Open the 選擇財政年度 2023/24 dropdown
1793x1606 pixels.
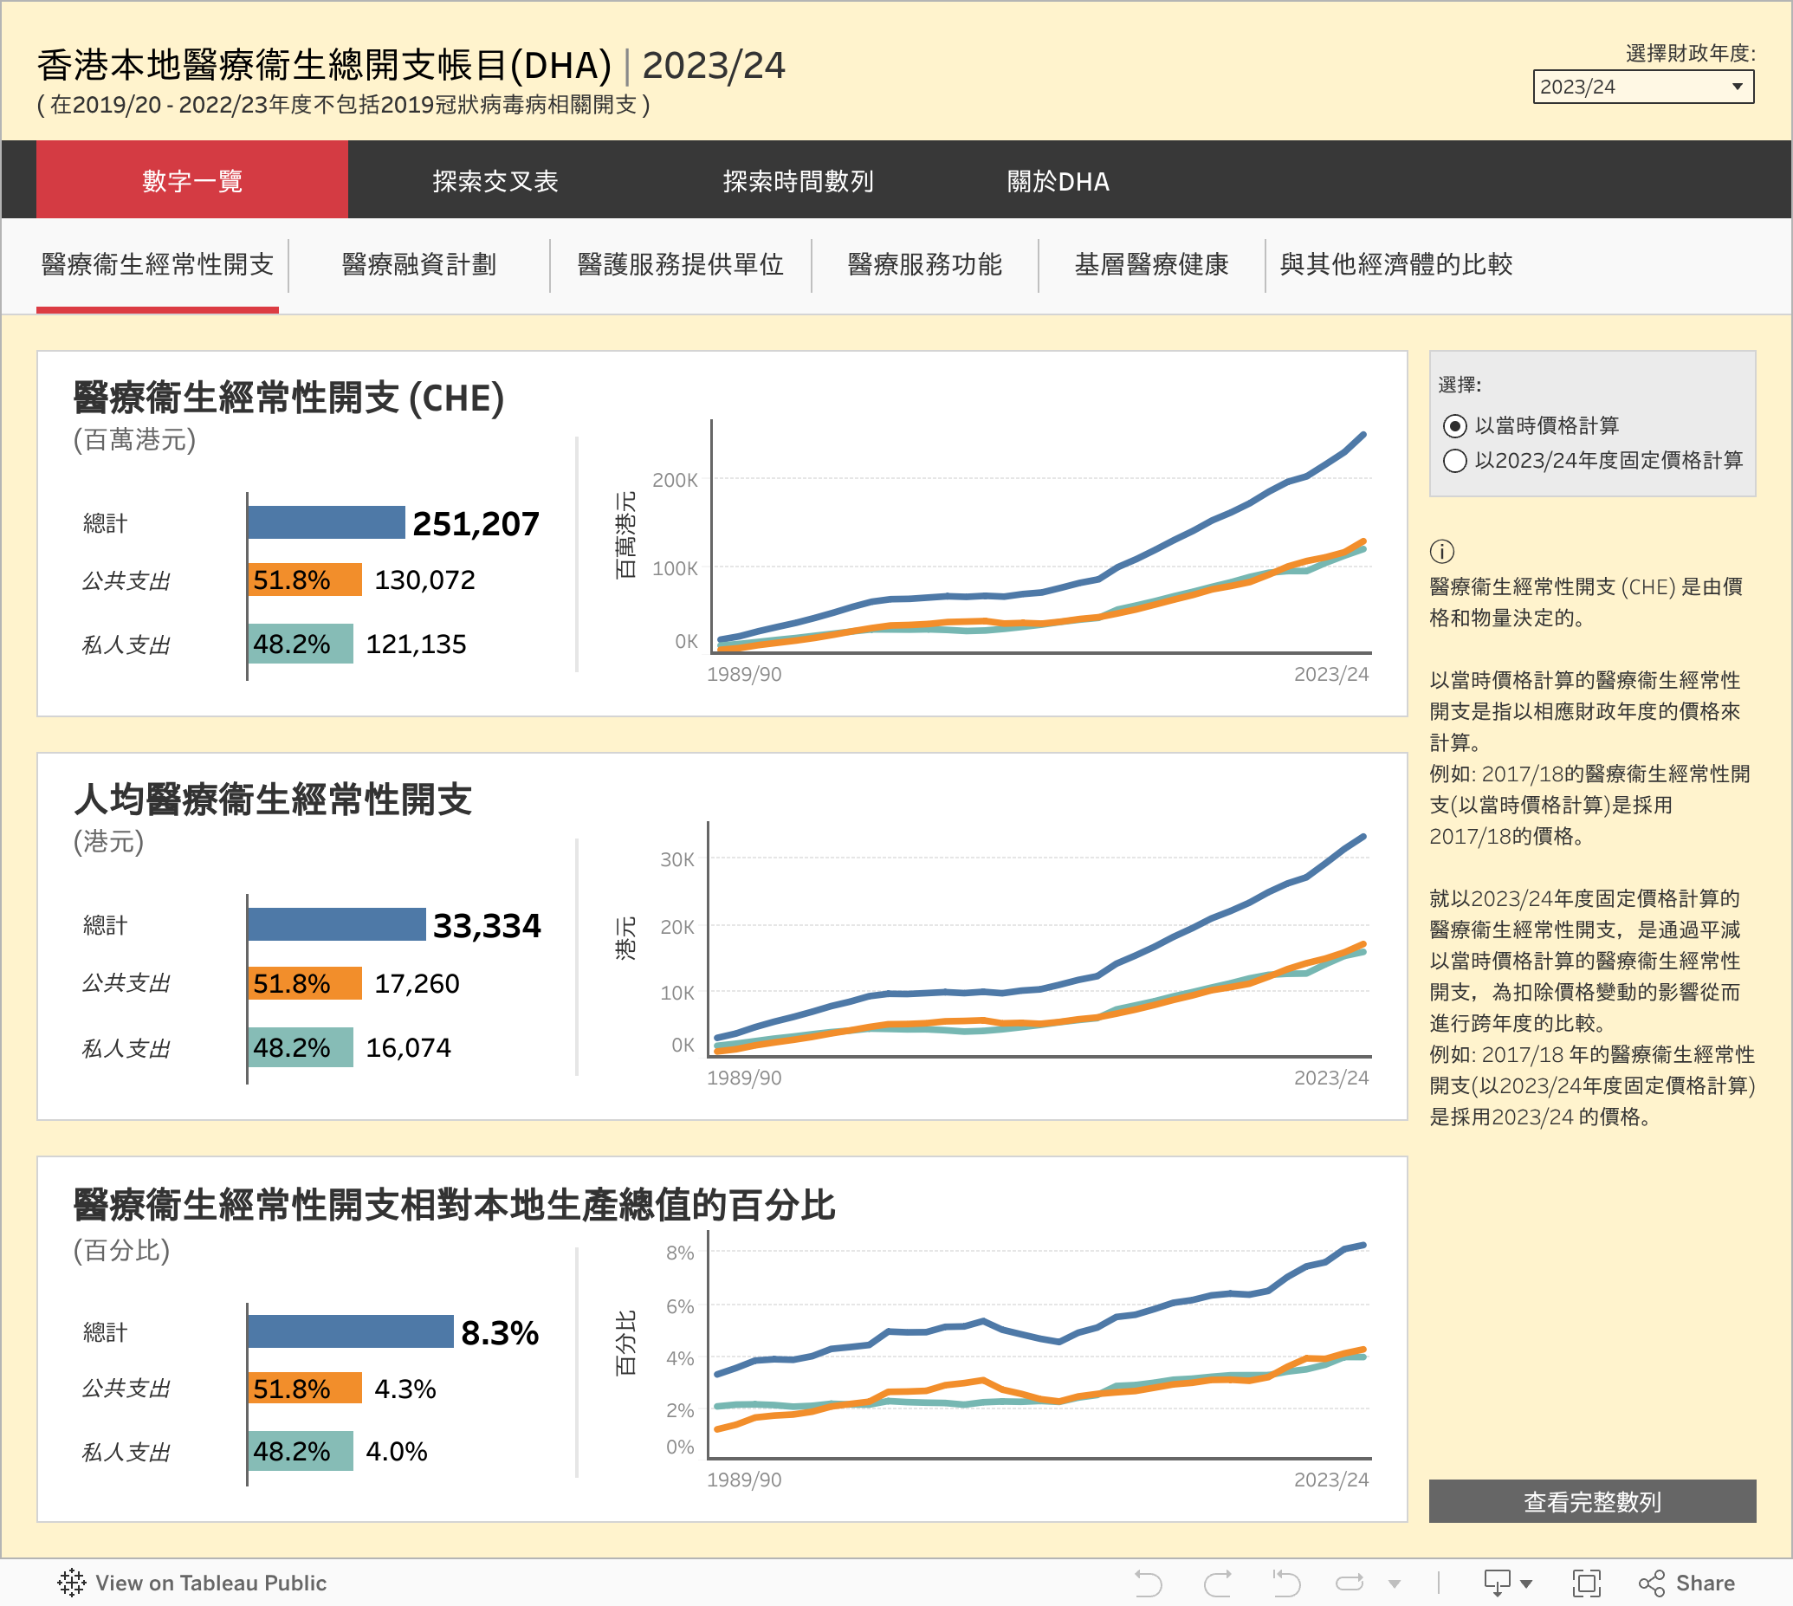tap(1643, 87)
